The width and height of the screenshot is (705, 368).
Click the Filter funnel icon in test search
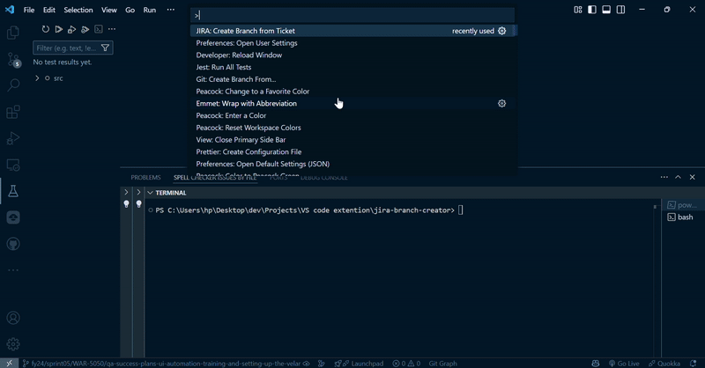pos(106,48)
